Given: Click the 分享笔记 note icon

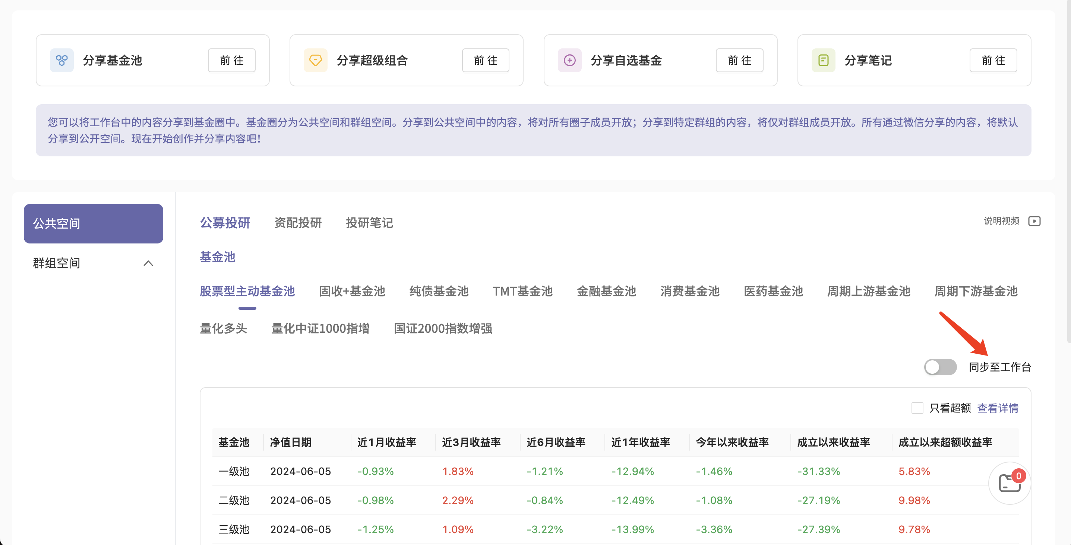Looking at the screenshot, I should pos(823,61).
